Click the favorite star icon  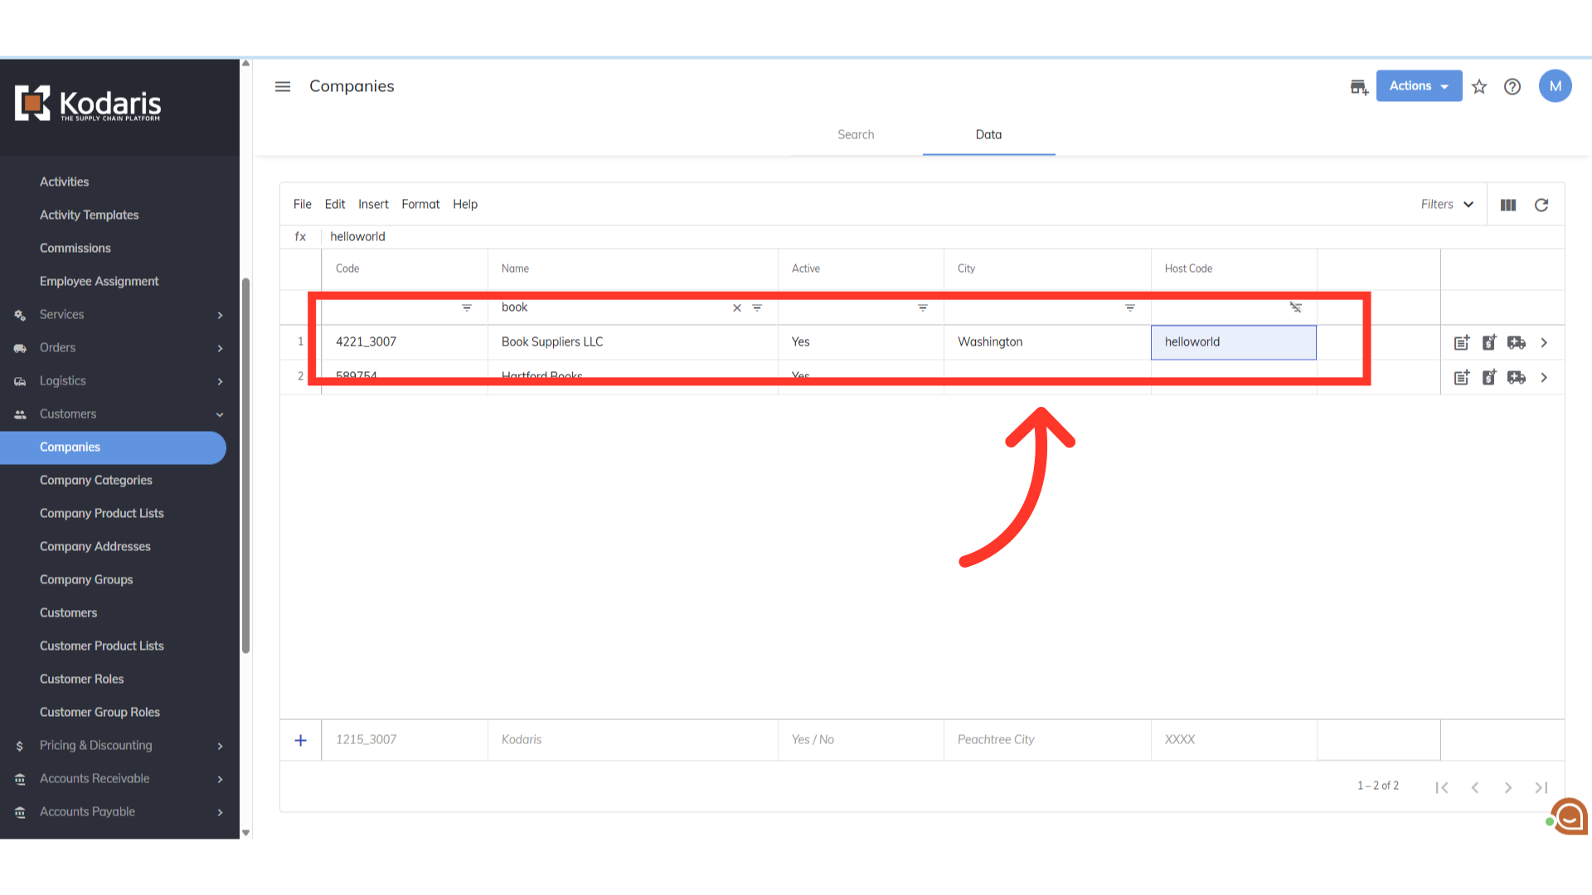tap(1479, 86)
